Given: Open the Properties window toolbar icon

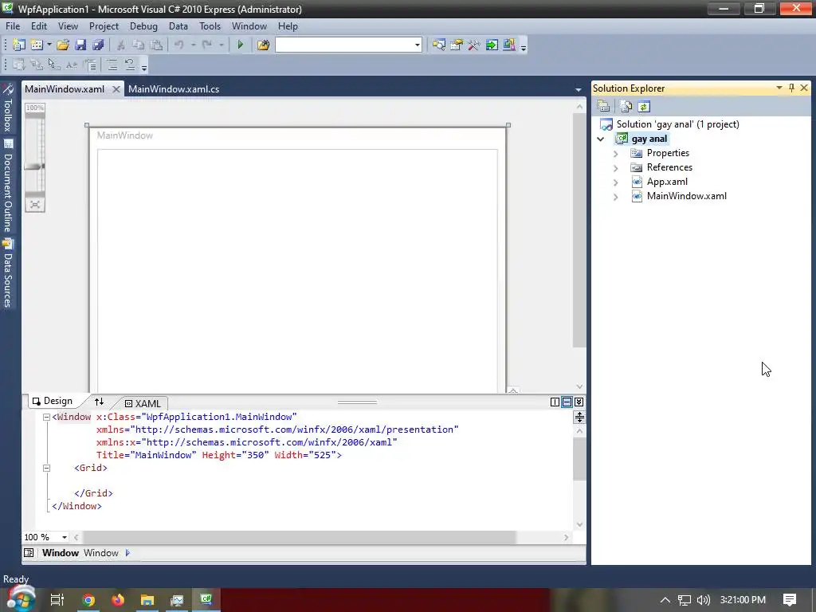Looking at the screenshot, I should click(x=457, y=45).
